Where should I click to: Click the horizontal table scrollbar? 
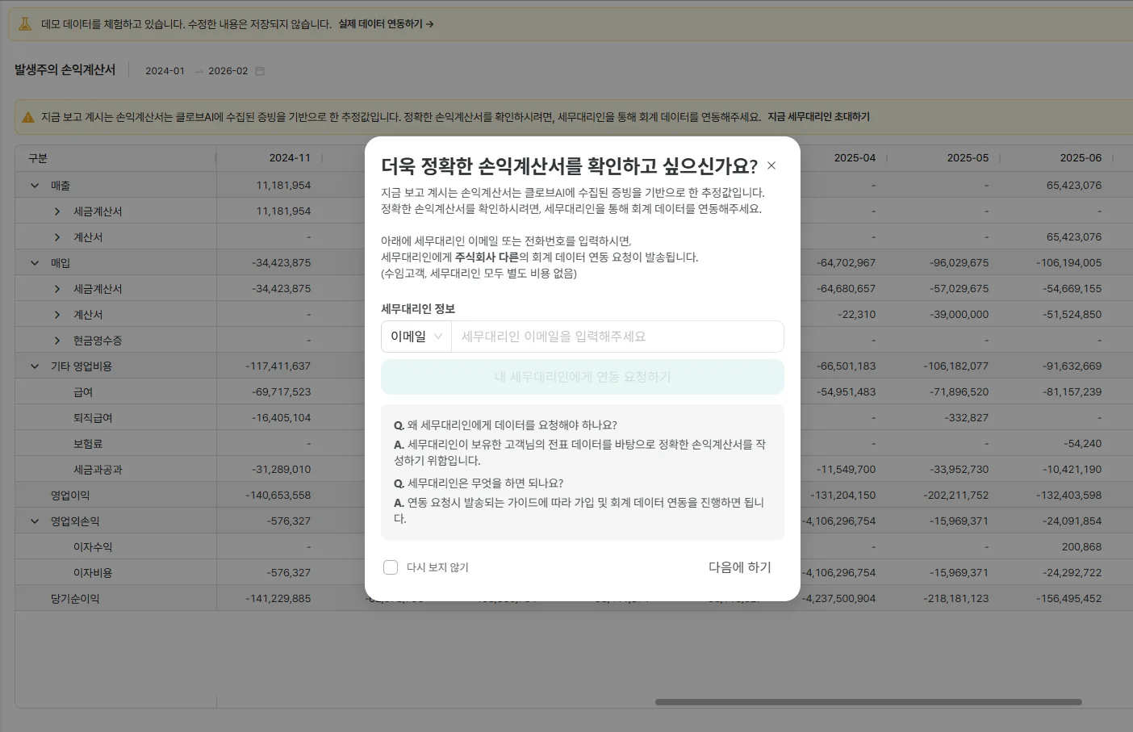[868, 702]
